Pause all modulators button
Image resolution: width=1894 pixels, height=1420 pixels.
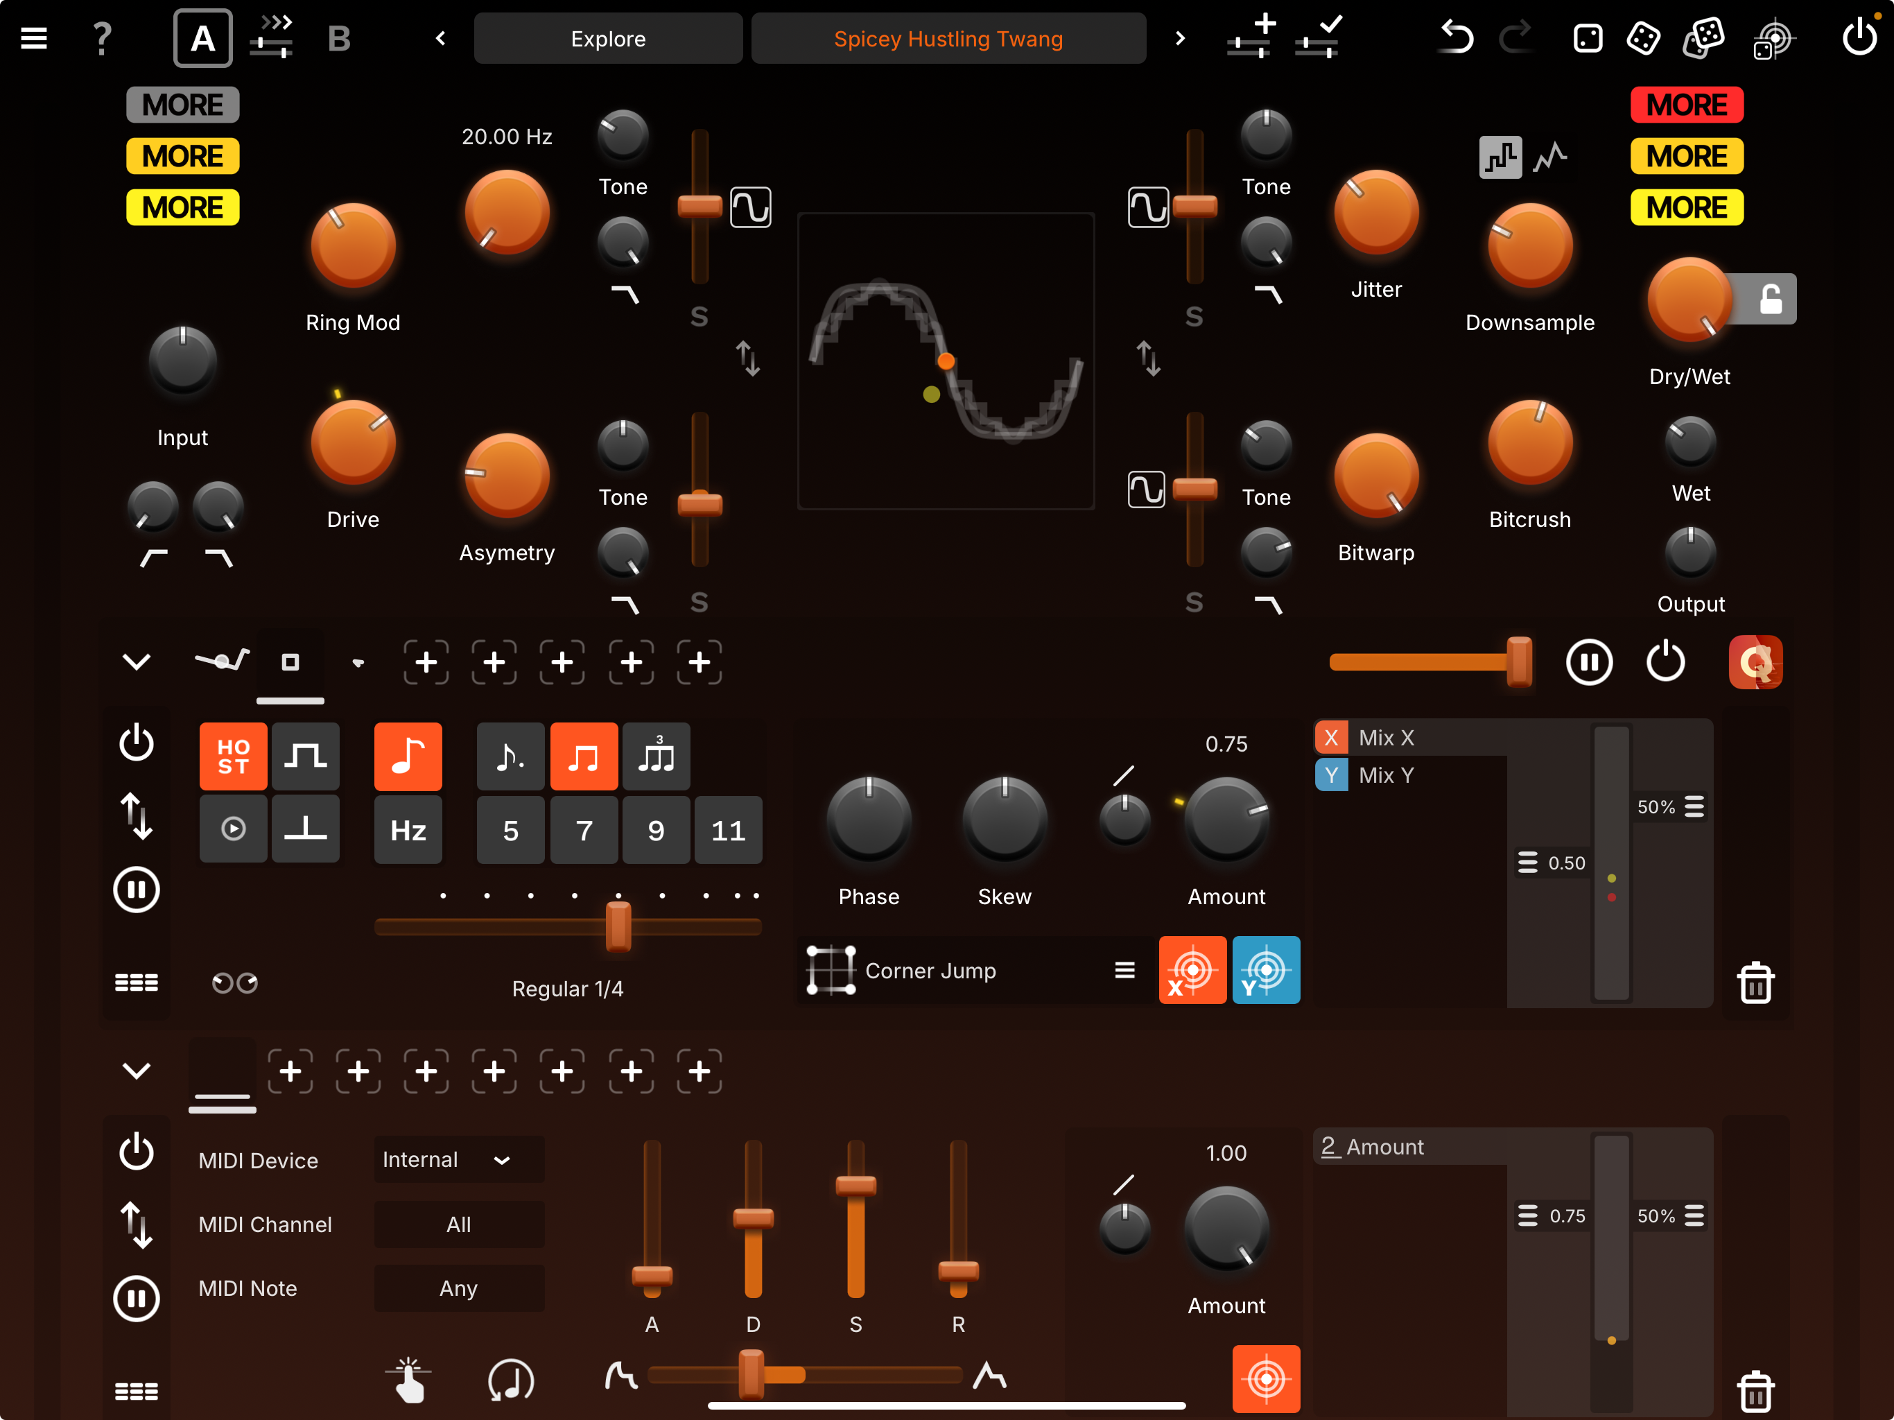[1588, 661]
